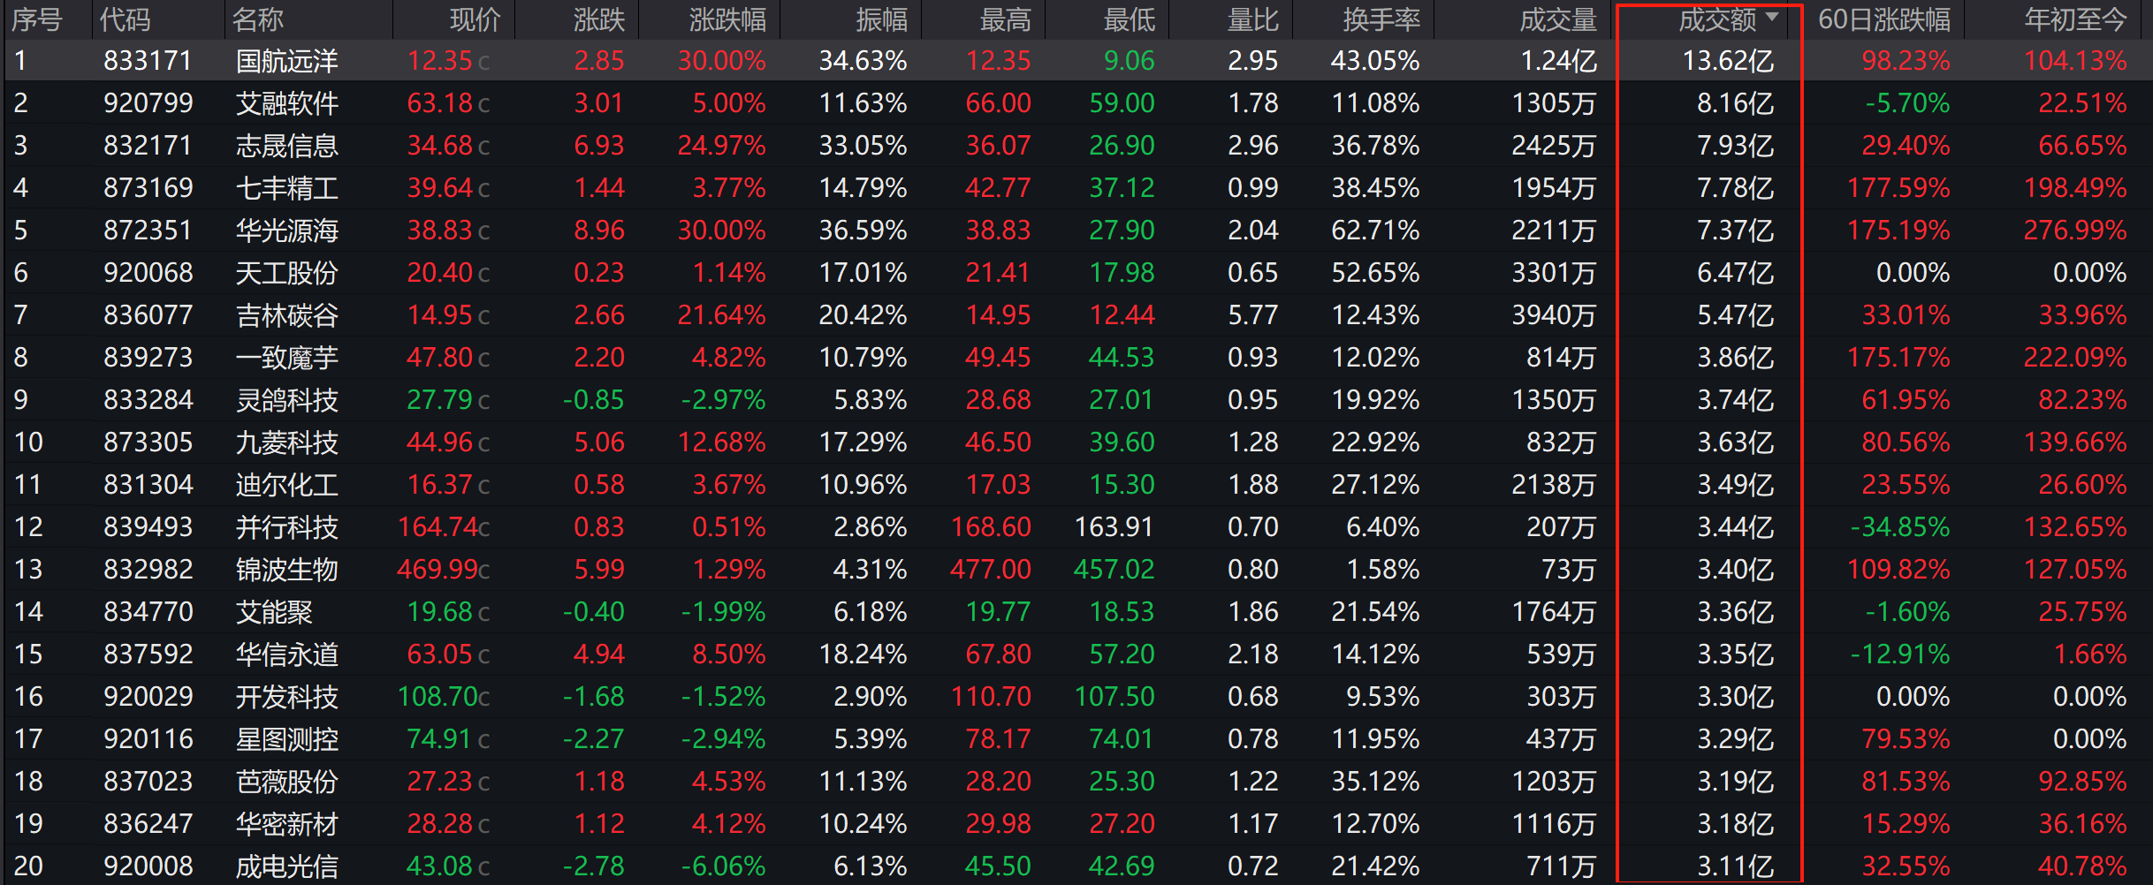The height and width of the screenshot is (885, 2153).
Task: Select stock row 九菱科技
Action: (1076, 442)
